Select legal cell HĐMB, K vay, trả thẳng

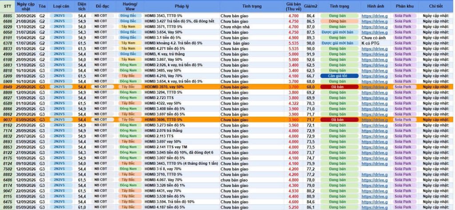point(181,54)
